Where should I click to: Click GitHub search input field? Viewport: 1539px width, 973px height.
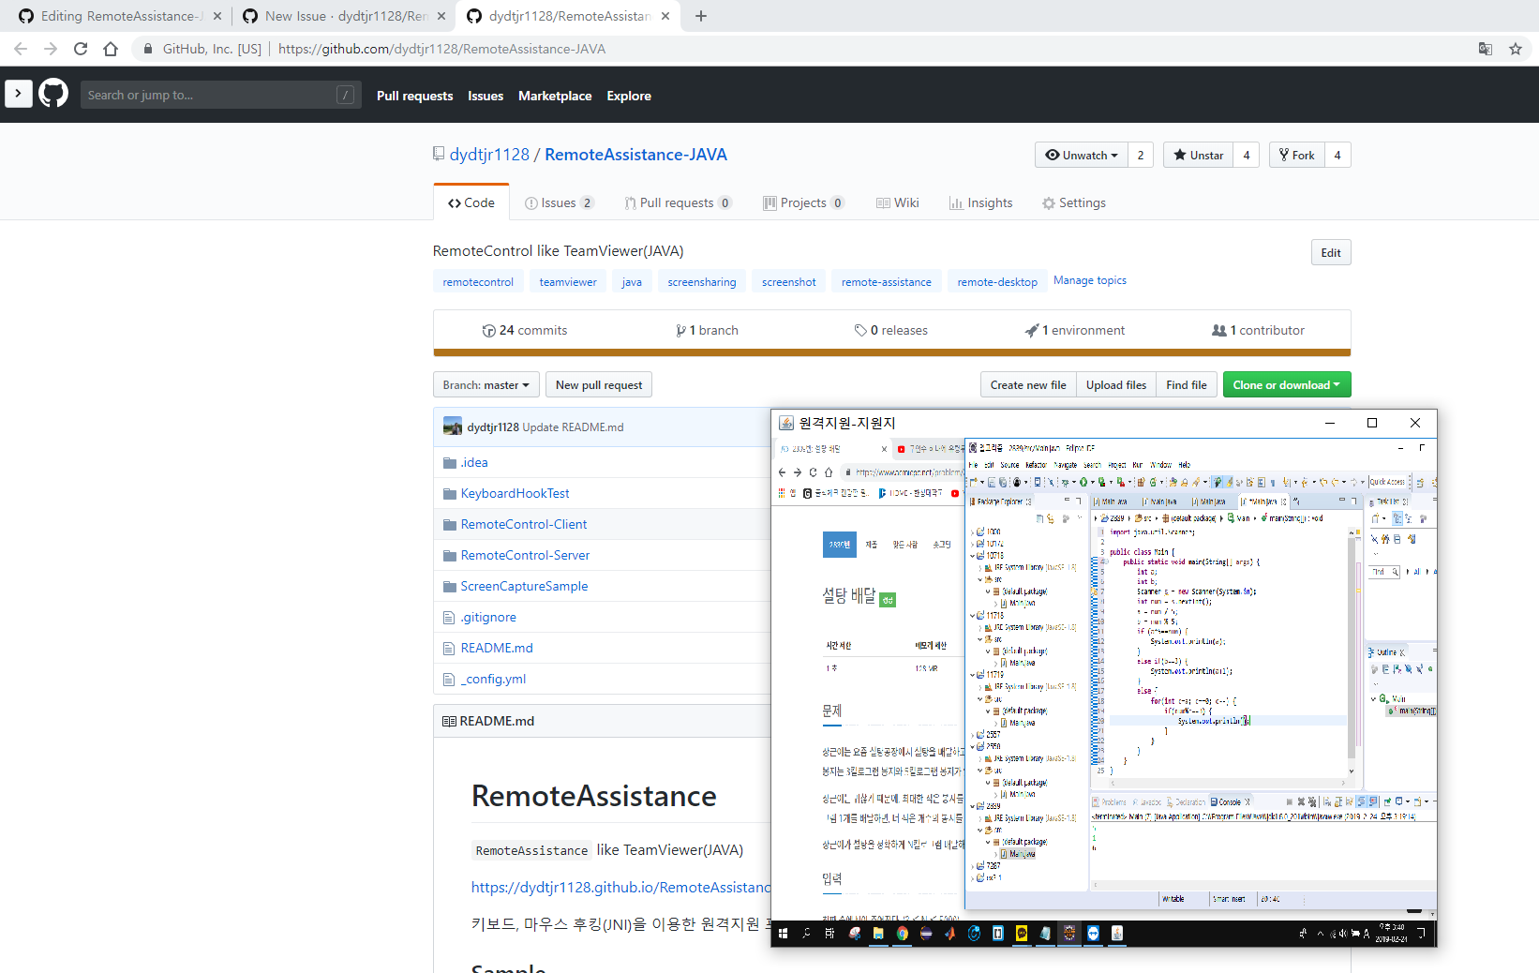(x=218, y=94)
